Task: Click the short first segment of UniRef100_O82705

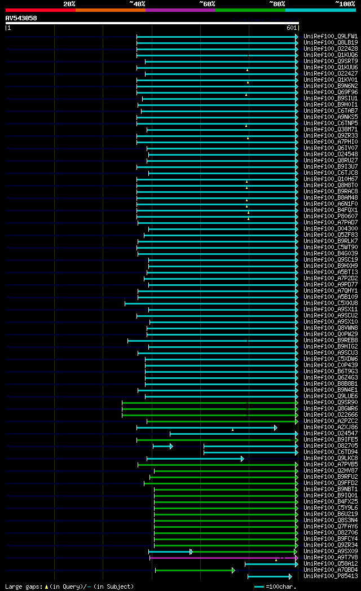Action: coord(163,446)
